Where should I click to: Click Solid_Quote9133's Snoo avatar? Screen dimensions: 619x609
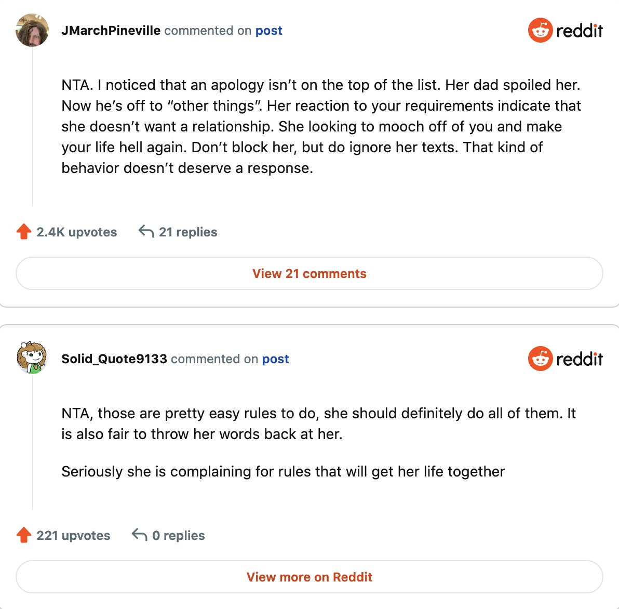(x=32, y=358)
